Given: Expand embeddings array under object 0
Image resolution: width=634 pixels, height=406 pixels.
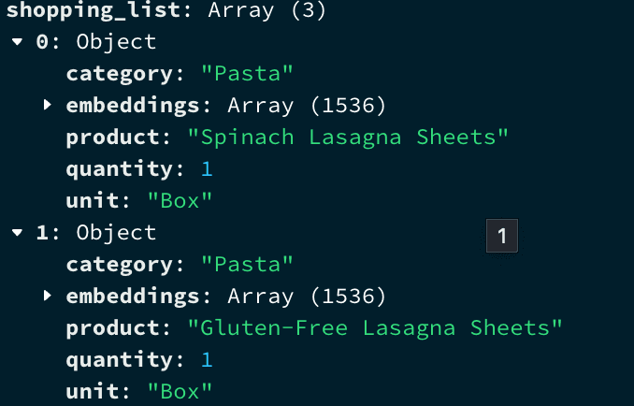Looking at the screenshot, I should (48, 106).
